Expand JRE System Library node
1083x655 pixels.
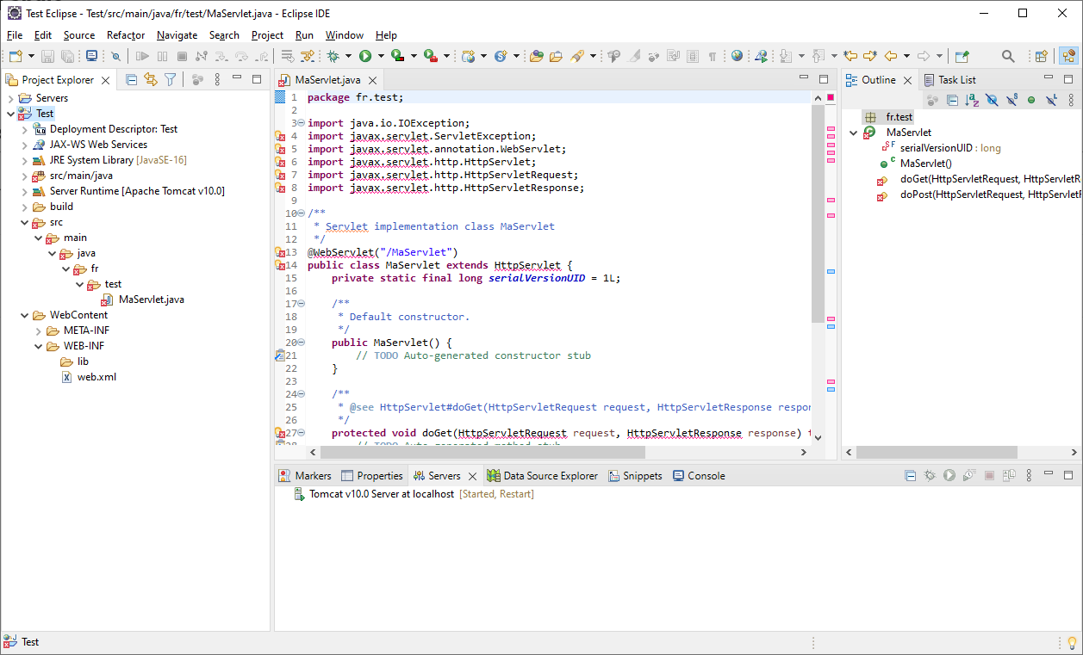(25, 160)
